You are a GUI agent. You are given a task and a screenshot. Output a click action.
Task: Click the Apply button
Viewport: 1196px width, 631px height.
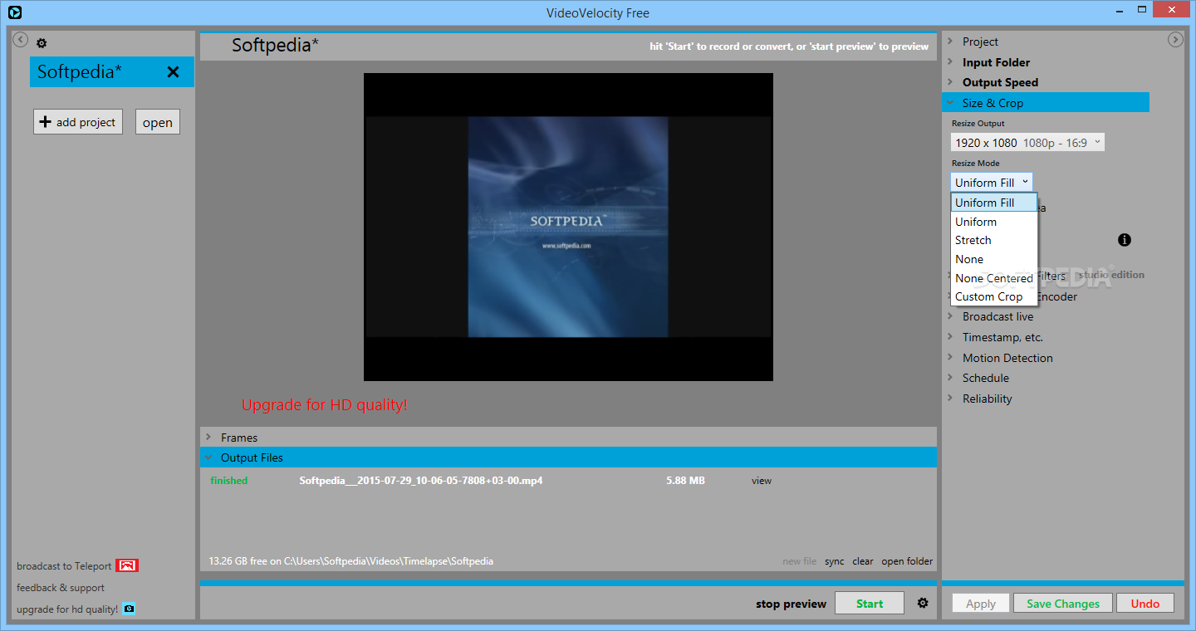click(981, 604)
